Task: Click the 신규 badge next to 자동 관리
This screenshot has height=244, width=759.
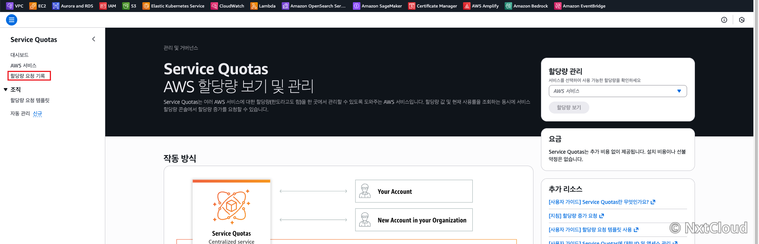Action: tap(37, 114)
